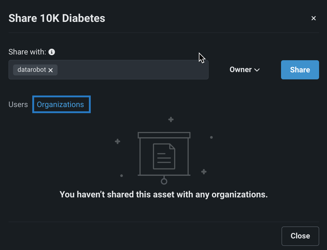Click the Share with: field label
The width and height of the screenshot is (327, 250).
click(x=27, y=52)
